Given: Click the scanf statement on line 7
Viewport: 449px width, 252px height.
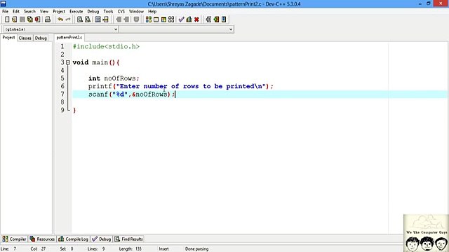Looking at the screenshot, I should 131,94.
